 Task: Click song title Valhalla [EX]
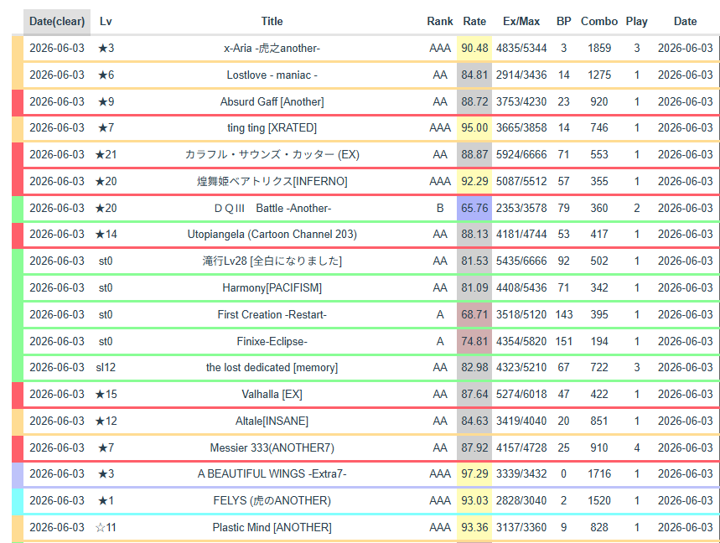[x=272, y=394]
